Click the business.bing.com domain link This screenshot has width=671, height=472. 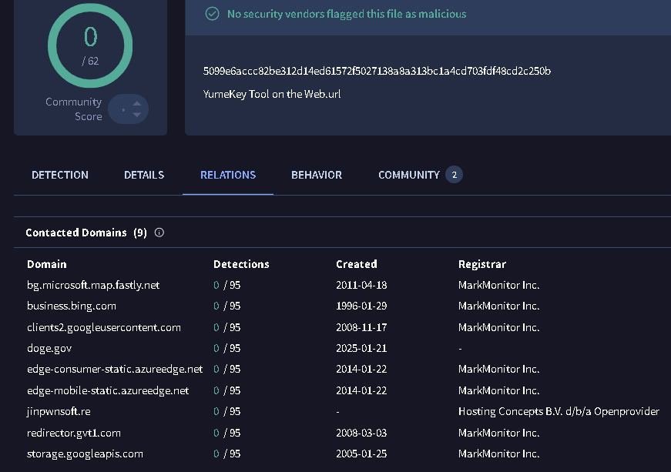click(72, 306)
